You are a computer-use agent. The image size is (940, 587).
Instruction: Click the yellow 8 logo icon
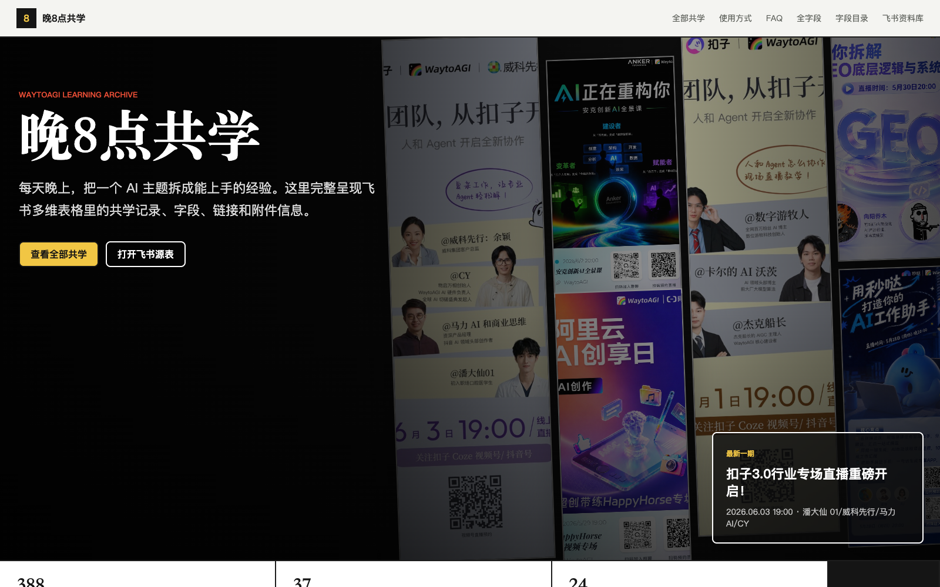pos(26,18)
